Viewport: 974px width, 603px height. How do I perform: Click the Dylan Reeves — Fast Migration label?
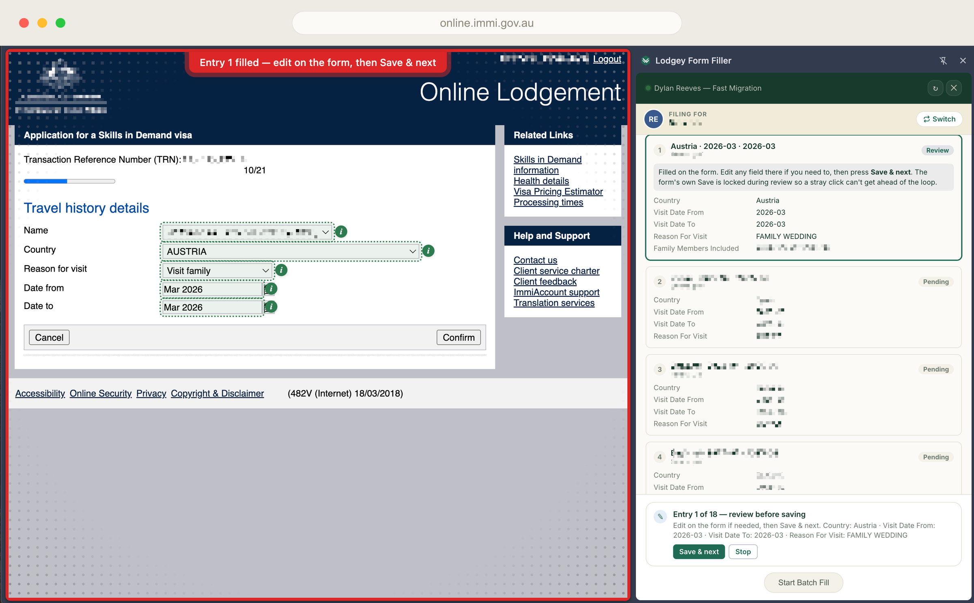click(707, 88)
